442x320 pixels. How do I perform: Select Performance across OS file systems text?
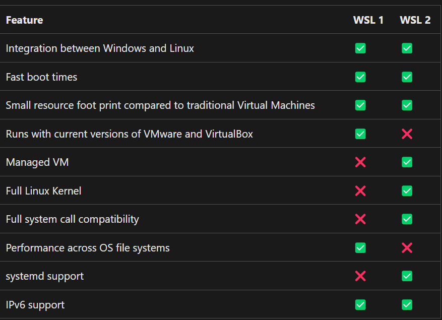(x=88, y=248)
